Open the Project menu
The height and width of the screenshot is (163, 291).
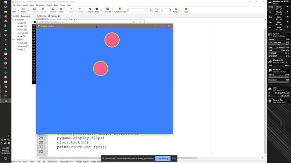(x=49, y=5)
